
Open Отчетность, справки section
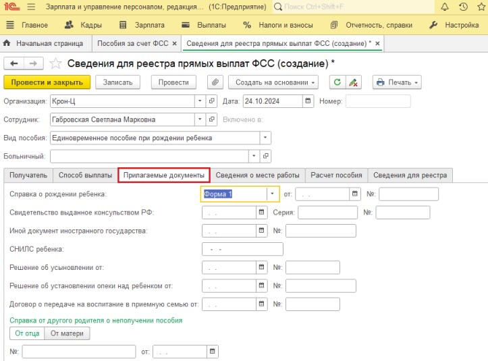click(372, 25)
